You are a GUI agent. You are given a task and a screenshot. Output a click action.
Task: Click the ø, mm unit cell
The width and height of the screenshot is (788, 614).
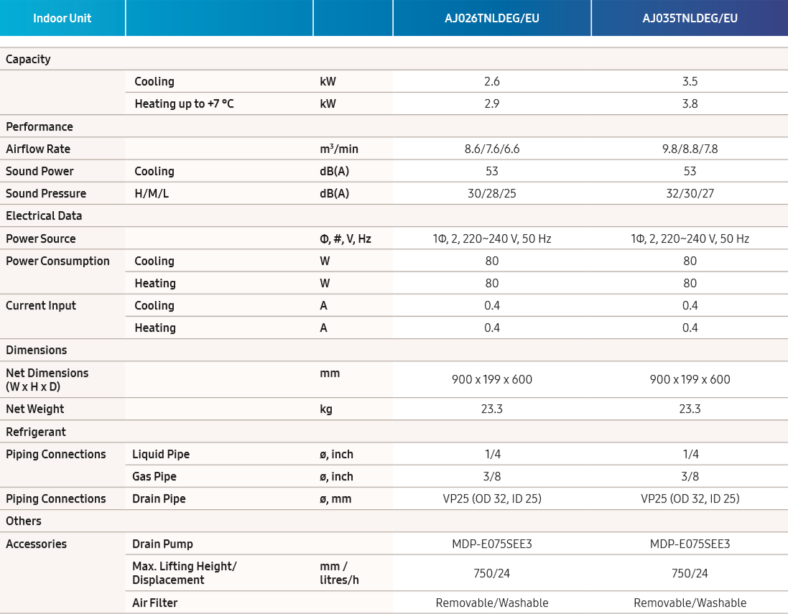[335, 499]
